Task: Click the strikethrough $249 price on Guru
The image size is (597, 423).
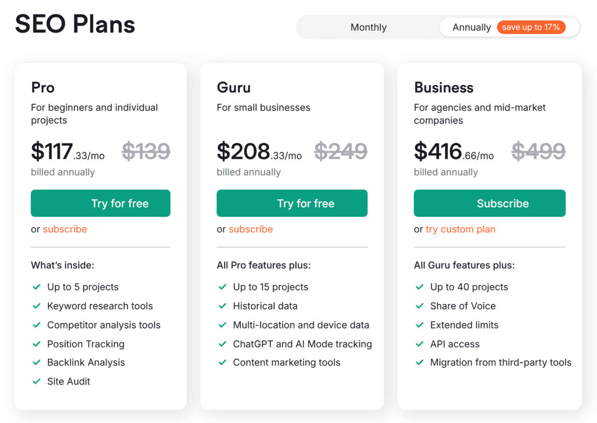Action: [x=340, y=151]
